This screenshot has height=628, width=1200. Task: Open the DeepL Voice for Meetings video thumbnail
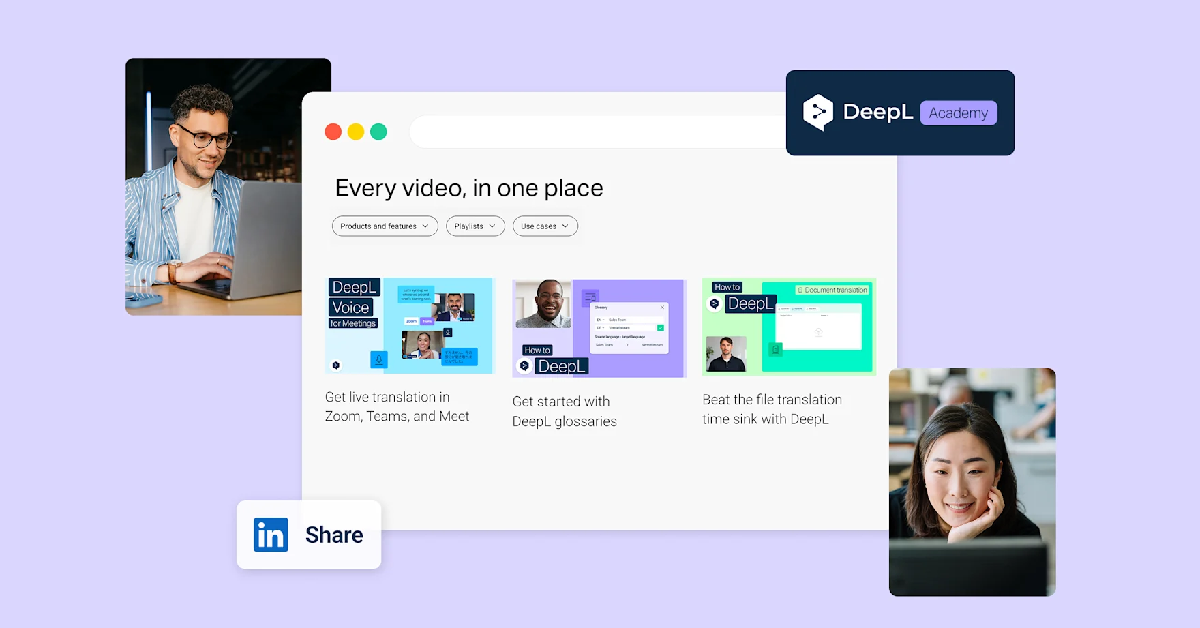409,325
